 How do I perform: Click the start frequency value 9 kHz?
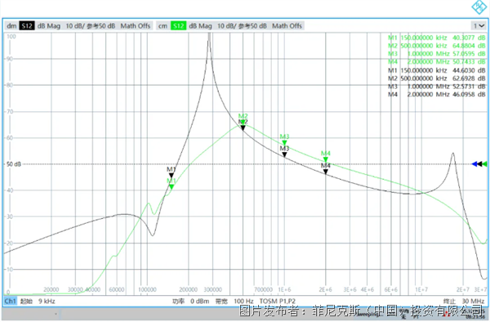point(47,302)
